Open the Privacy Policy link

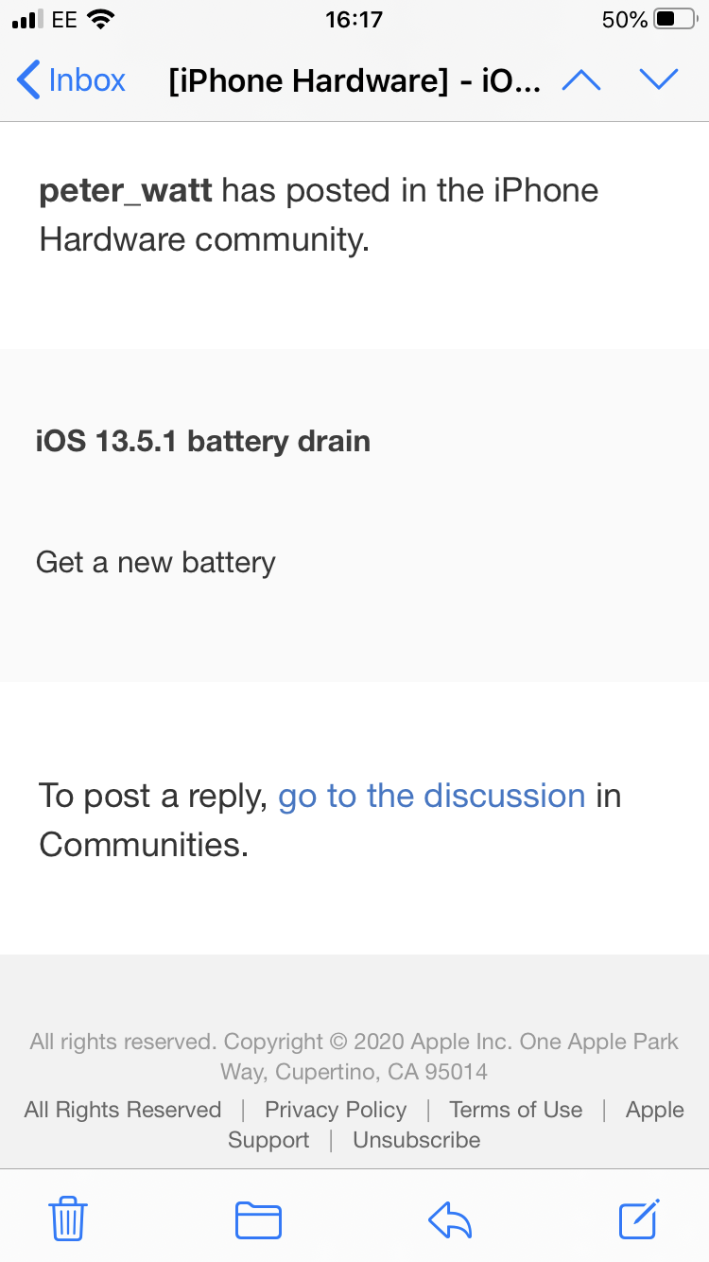click(336, 1110)
